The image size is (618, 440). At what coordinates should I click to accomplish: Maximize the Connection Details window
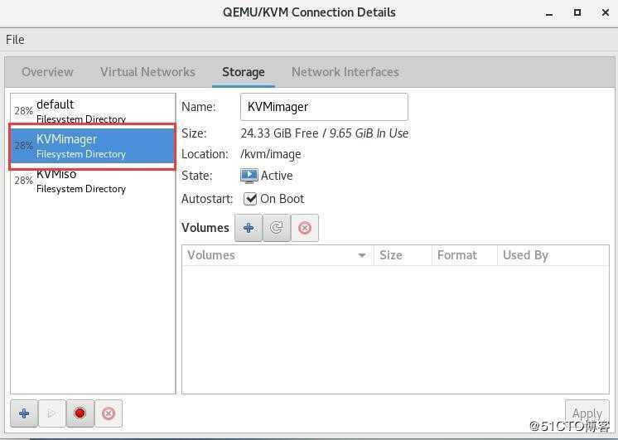point(577,12)
